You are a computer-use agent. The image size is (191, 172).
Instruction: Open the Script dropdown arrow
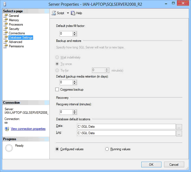point(68,13)
